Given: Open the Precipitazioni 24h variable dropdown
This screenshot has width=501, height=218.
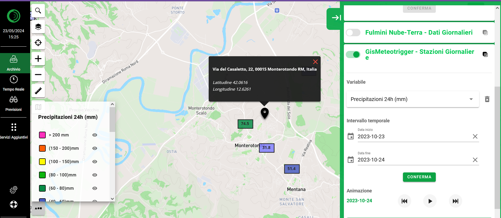Looking at the screenshot, I should point(412,99).
